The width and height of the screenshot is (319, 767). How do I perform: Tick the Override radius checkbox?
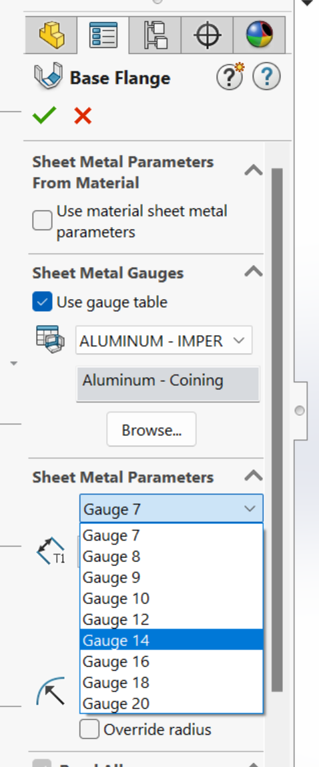(89, 730)
